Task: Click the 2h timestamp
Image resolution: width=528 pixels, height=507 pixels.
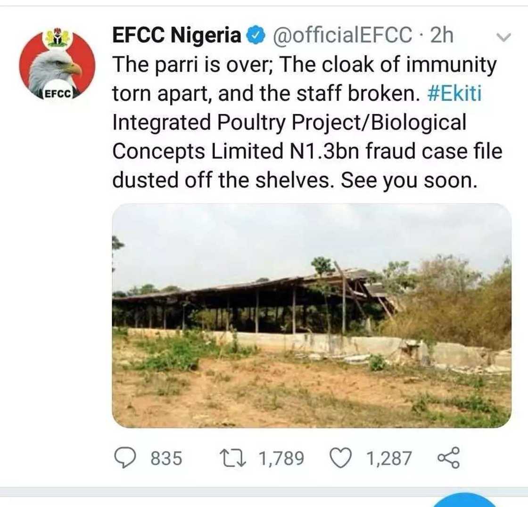Action: (x=441, y=36)
